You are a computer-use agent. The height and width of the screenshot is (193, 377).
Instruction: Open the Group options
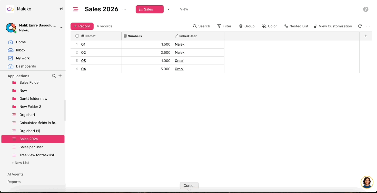pyautogui.click(x=247, y=26)
